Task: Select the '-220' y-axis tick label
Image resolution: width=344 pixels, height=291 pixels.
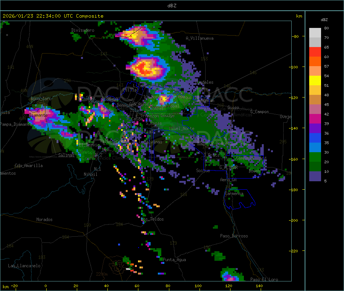Action: [x=293, y=251]
